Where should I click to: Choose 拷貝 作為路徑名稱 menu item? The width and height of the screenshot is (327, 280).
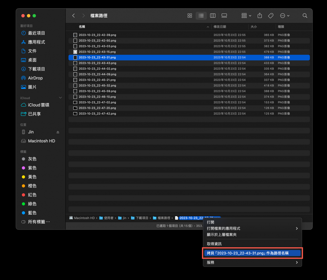(x=252, y=253)
